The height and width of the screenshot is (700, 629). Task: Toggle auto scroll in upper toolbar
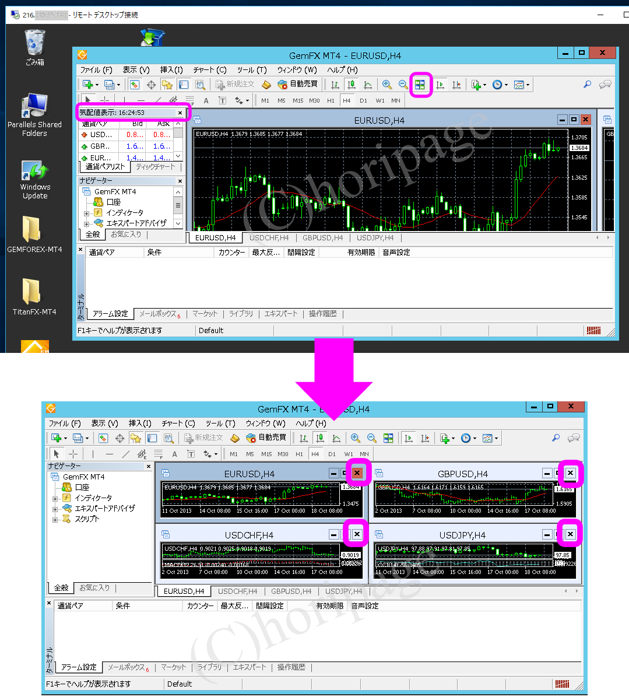pyautogui.click(x=440, y=85)
